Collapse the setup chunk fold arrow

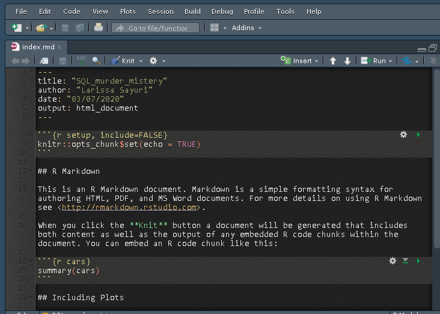coord(31,136)
